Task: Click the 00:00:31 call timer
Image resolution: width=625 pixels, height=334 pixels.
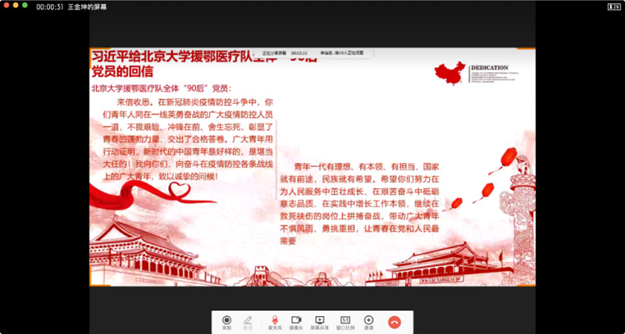Action: (x=49, y=6)
